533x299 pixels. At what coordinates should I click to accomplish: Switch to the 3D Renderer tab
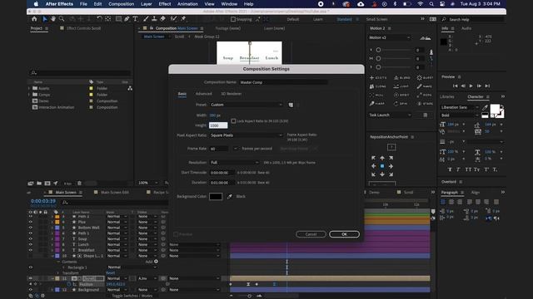click(x=232, y=94)
